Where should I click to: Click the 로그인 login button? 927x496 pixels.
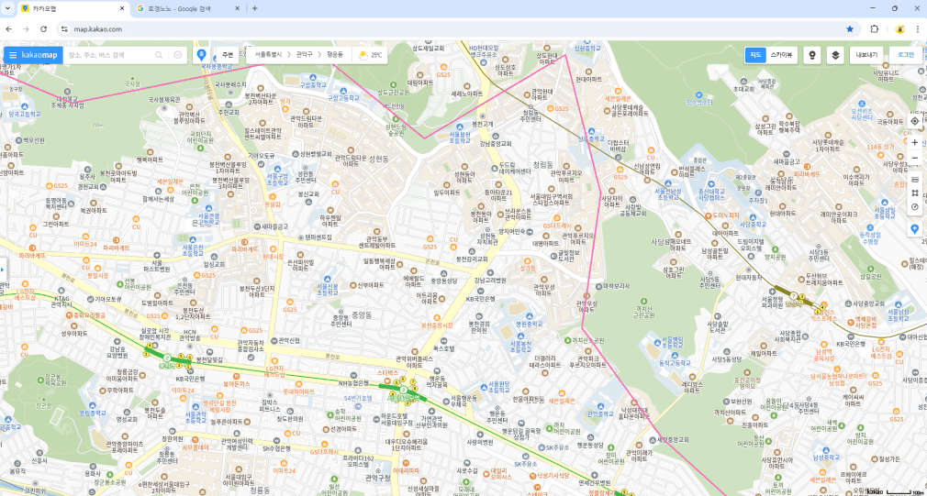(905, 55)
